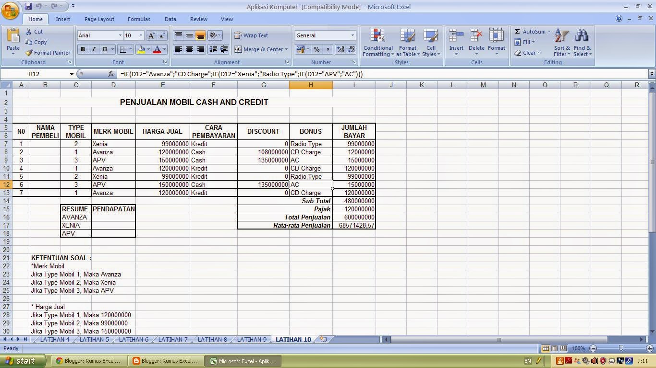Image resolution: width=656 pixels, height=368 pixels.
Task: Click the Find & Select icon
Action: [582, 43]
